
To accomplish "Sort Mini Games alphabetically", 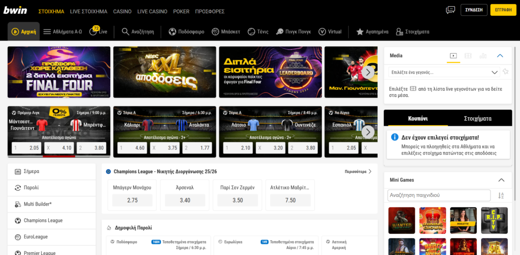I will (501, 195).
